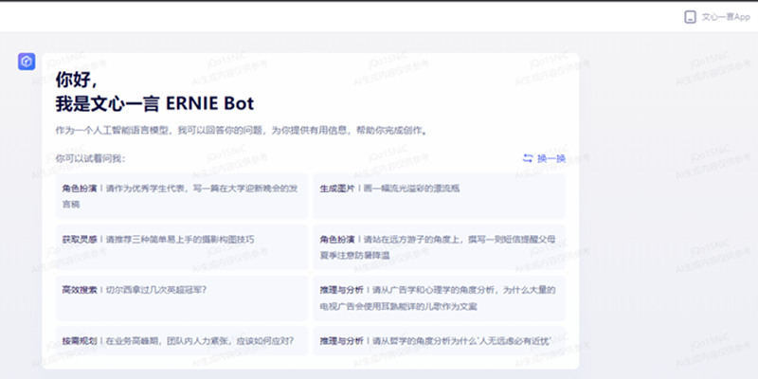The image size is (758, 379).
Task: Select the 远方游子 summer heat reminder prompt
Action: click(x=439, y=247)
